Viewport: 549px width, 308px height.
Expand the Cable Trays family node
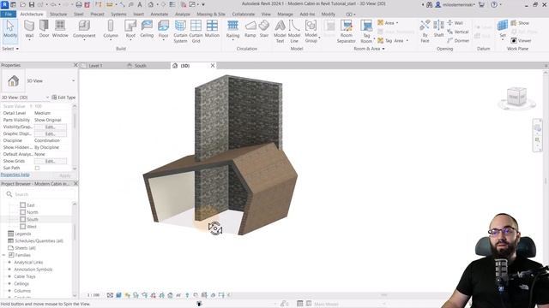[x=9, y=276]
